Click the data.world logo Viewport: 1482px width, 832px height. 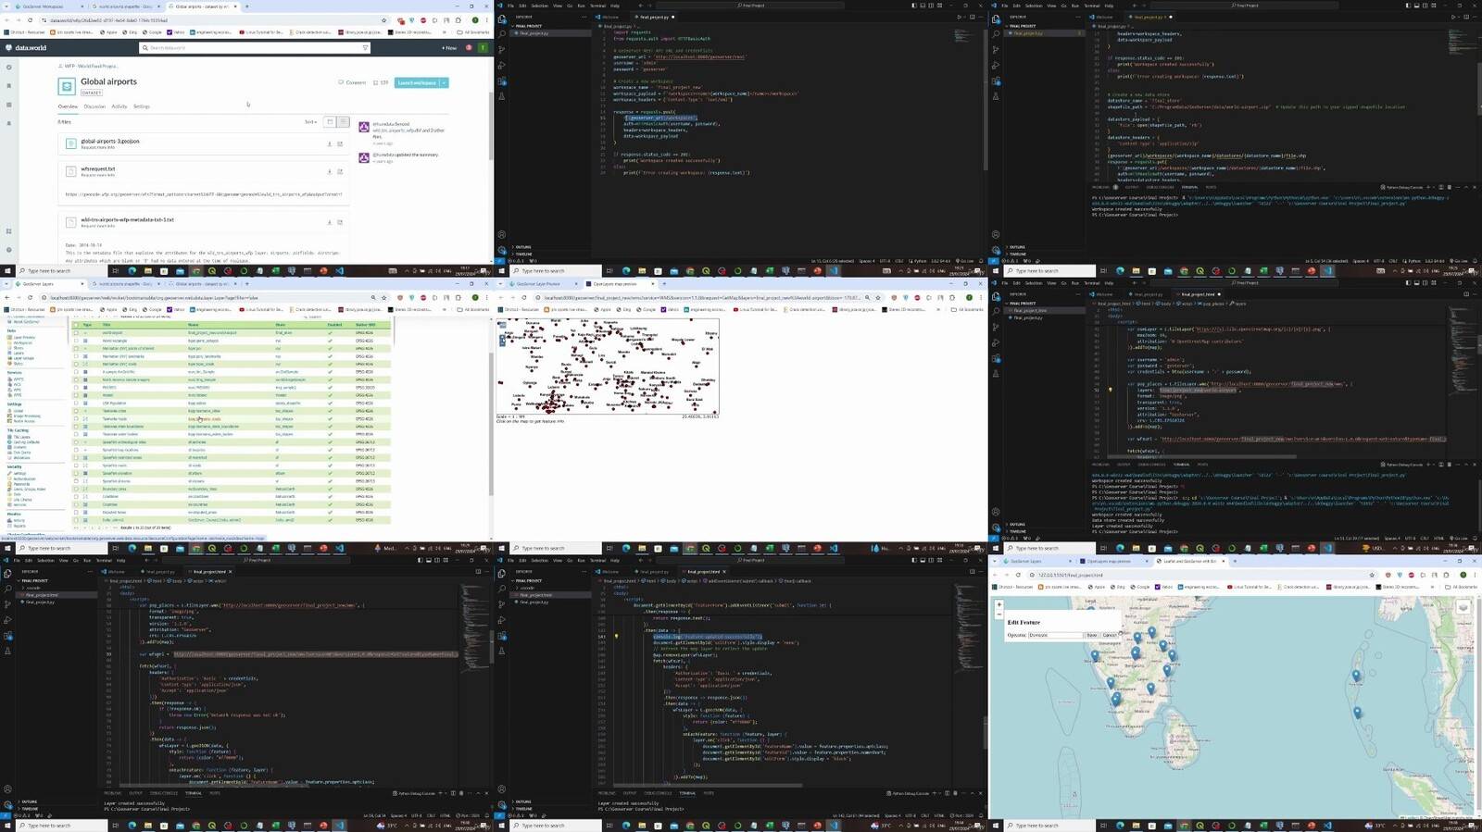pos(26,47)
